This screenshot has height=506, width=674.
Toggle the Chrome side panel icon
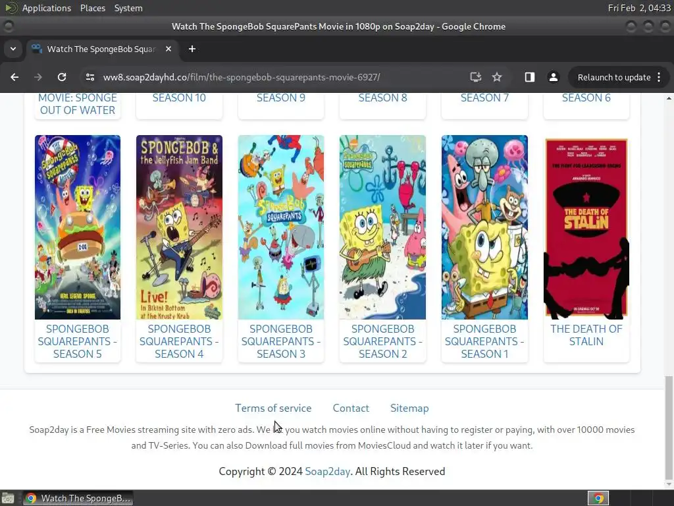(x=530, y=78)
